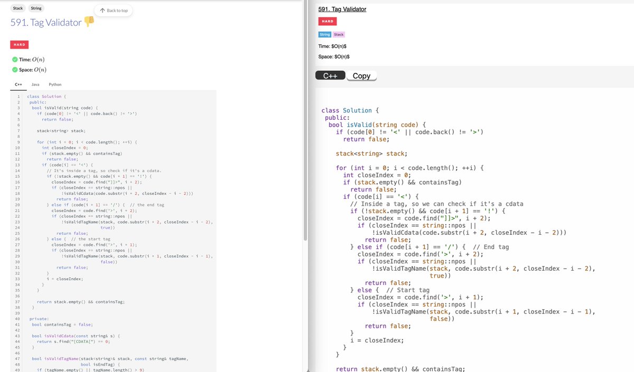Click 'bool isValid(string code) {' in left code
Viewport: 634px width, 372px height.
(64, 108)
